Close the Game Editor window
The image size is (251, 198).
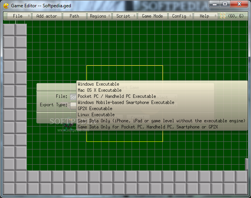point(239,4)
